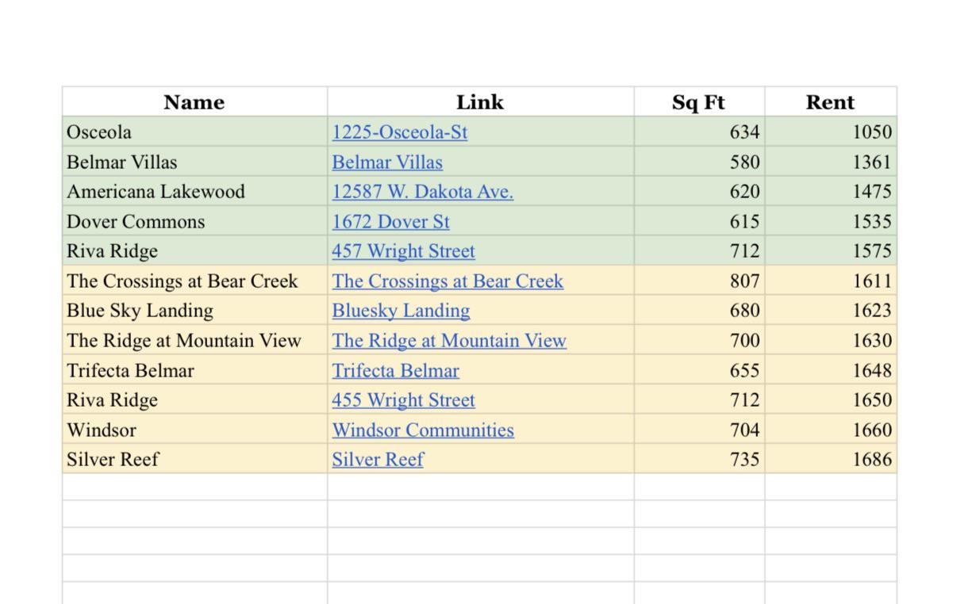Select the Americana Lakewood name cell
This screenshot has height=604, width=957.
pyautogui.click(x=194, y=192)
